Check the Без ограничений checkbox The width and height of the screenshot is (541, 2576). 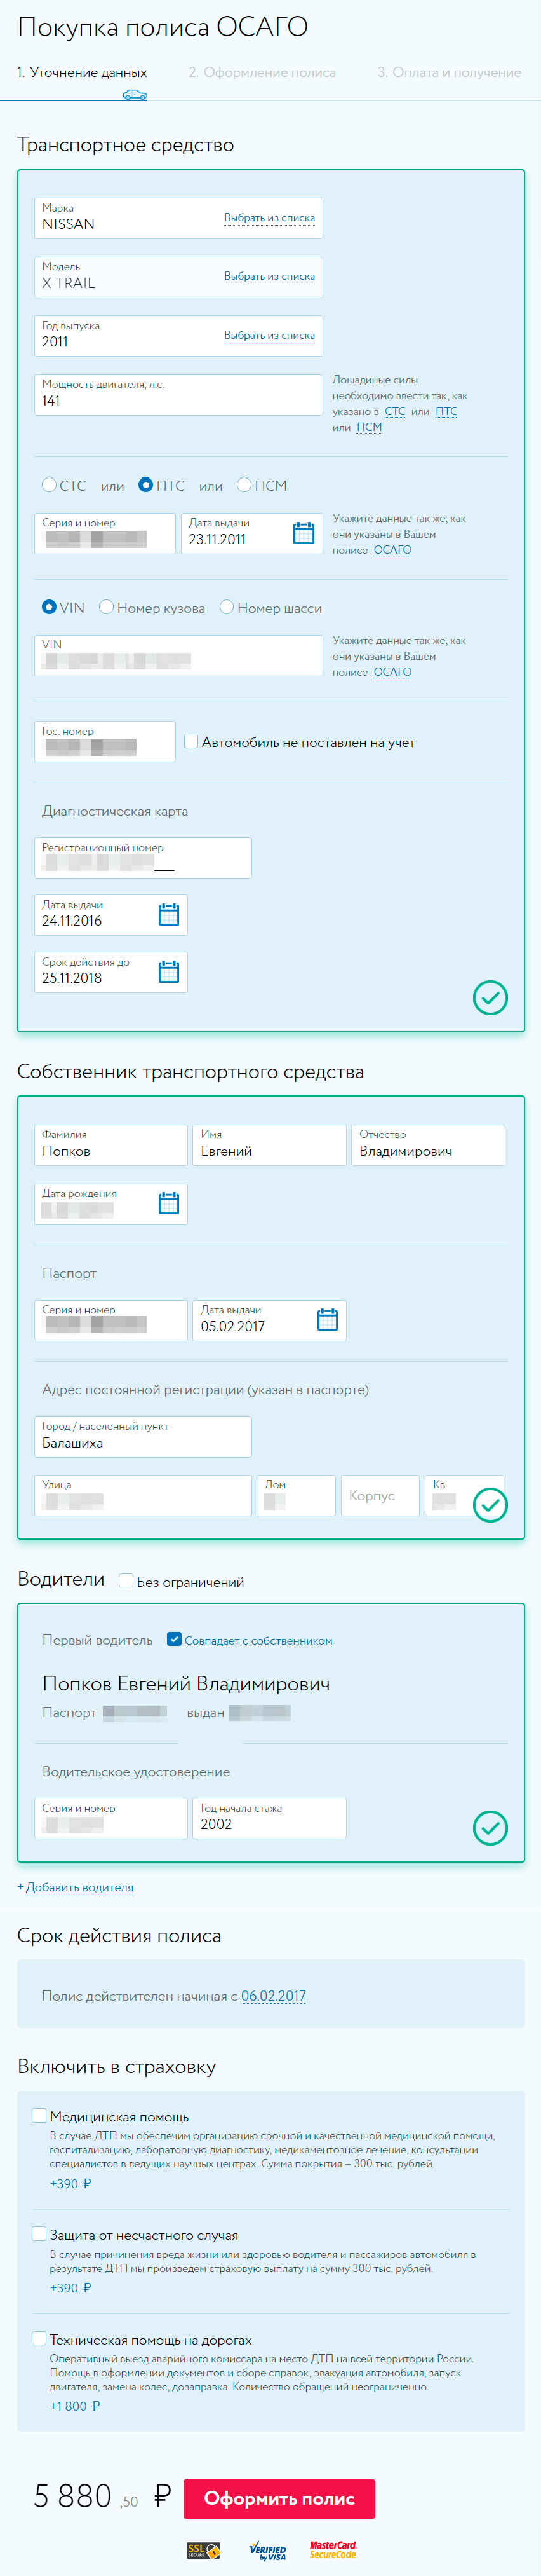coord(126,1580)
